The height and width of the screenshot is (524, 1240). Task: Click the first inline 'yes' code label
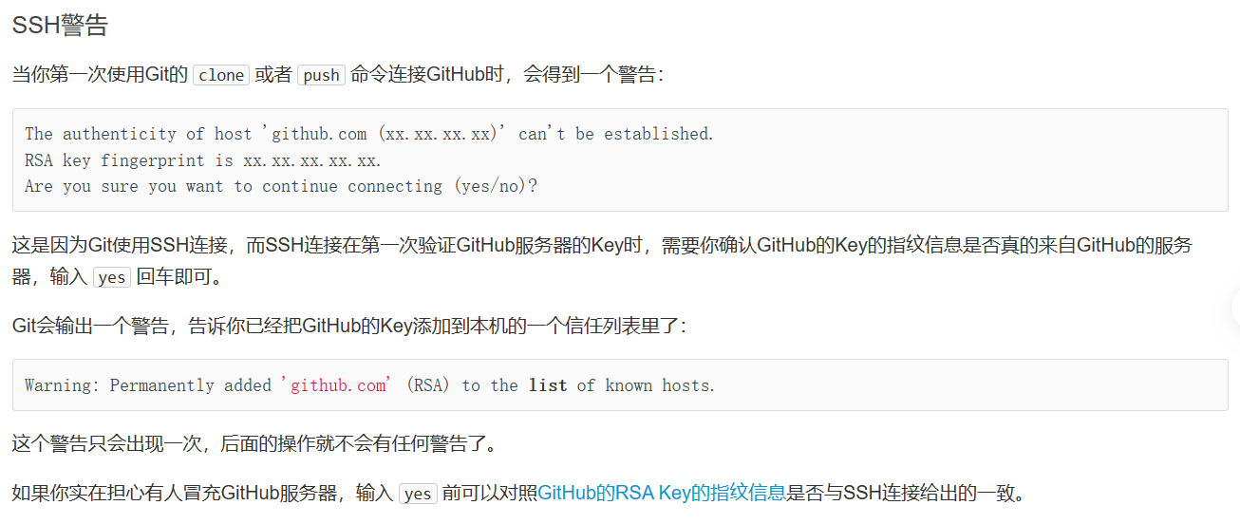click(112, 277)
